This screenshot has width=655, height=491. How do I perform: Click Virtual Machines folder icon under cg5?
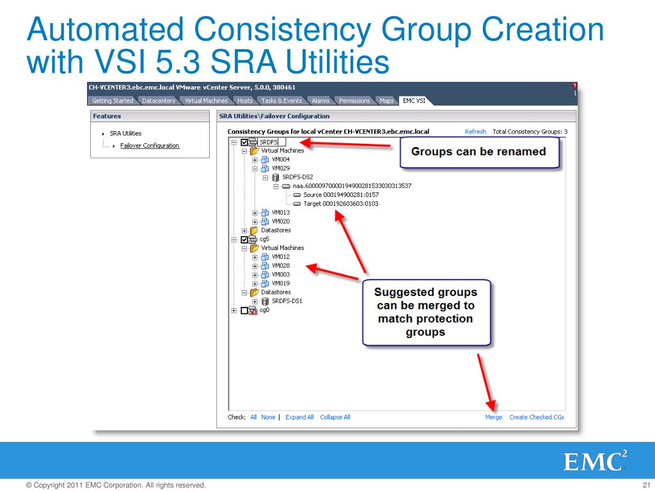pyautogui.click(x=255, y=248)
